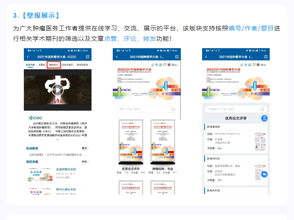Screen dimensions: 294x220
Task: Switch to 新闻发布会 tab
Action: pos(82,65)
